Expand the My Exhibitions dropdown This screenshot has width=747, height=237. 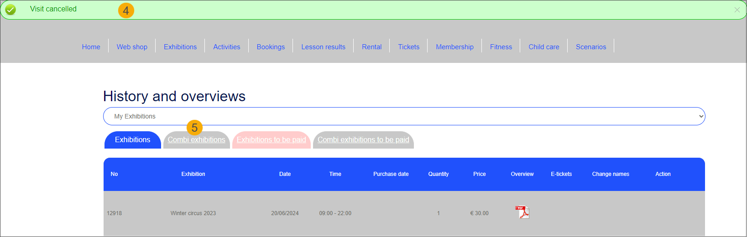(x=404, y=116)
